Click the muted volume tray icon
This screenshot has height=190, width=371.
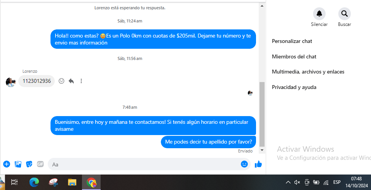297,182
